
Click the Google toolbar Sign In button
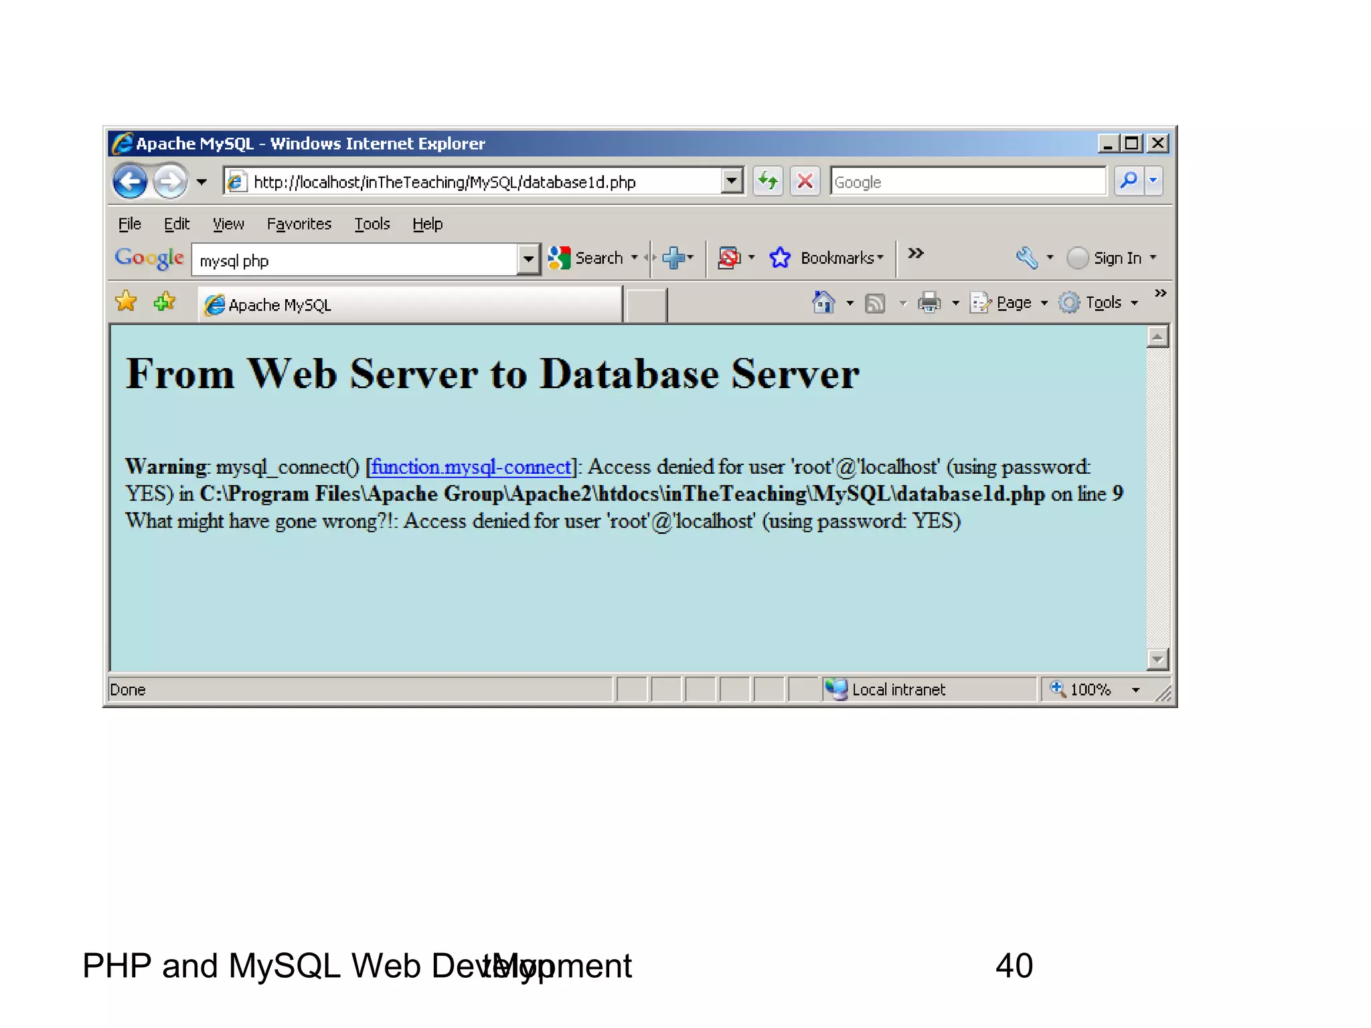(1117, 258)
